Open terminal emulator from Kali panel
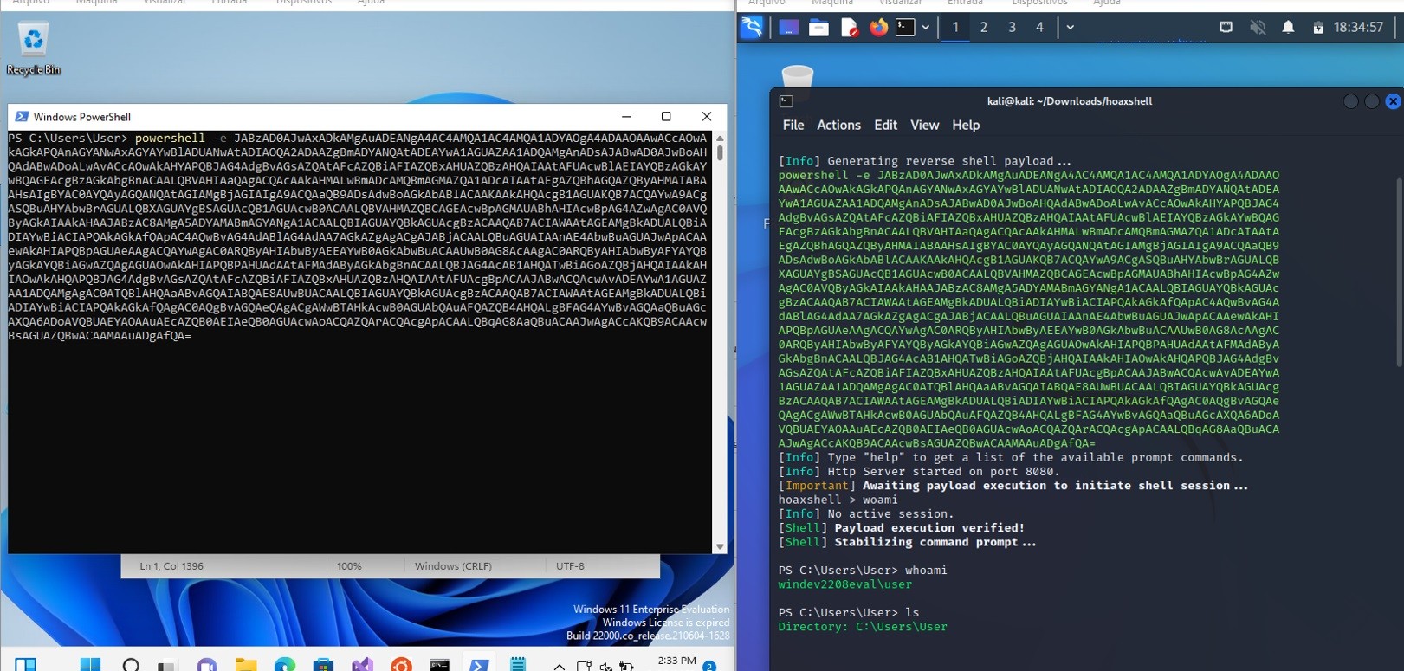Image resolution: width=1404 pixels, height=671 pixels. [x=905, y=28]
